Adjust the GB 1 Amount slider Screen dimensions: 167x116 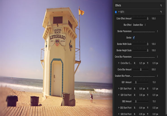(136, 82)
